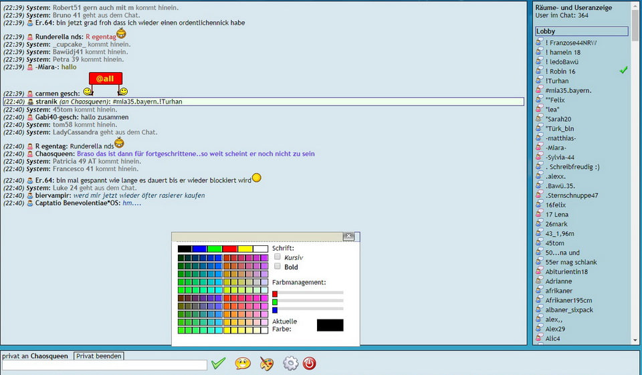This screenshot has width=642, height=375.
Task: Select user -matthias- in the user list
Action: 560,138
